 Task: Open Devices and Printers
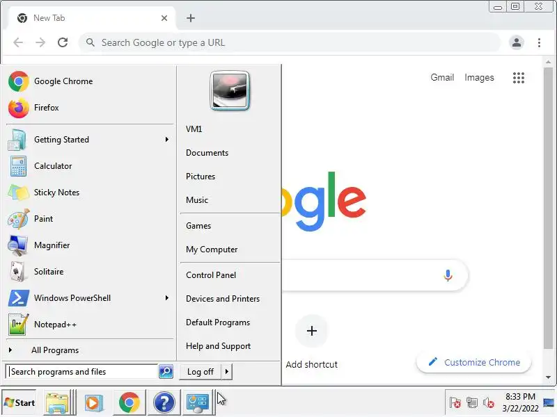point(223,299)
